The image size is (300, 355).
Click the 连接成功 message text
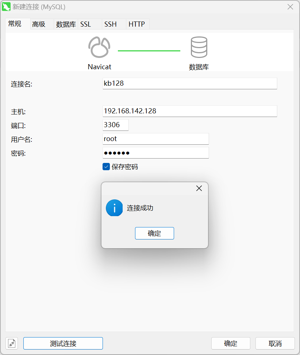[140, 208]
